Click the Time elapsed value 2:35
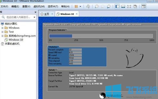The width and height of the screenshot is (158, 99). [x=75, y=61]
